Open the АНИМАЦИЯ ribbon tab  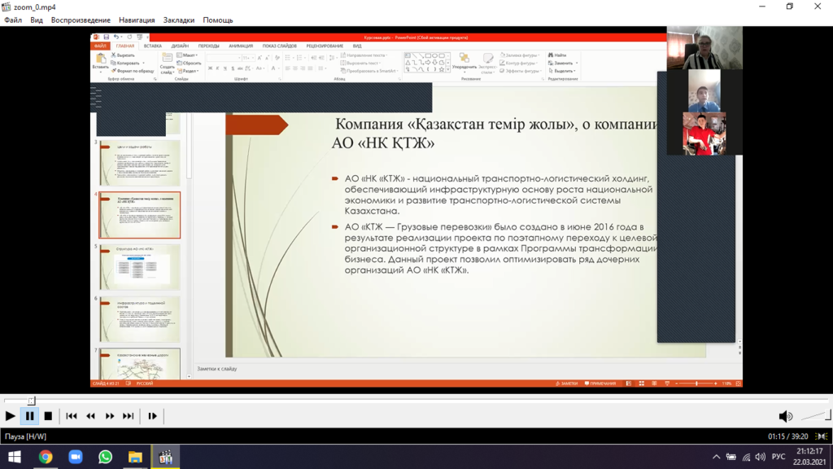click(x=241, y=46)
